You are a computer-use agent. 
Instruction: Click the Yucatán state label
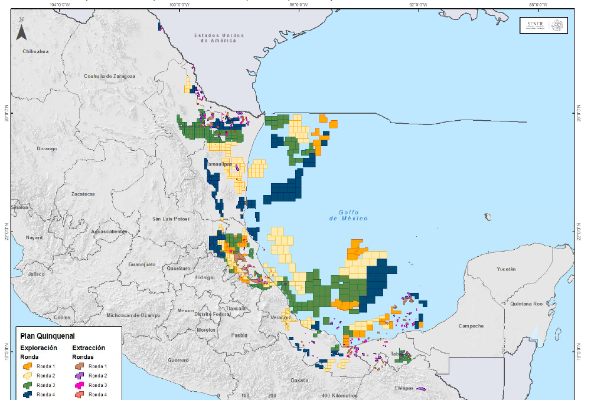[506, 269]
